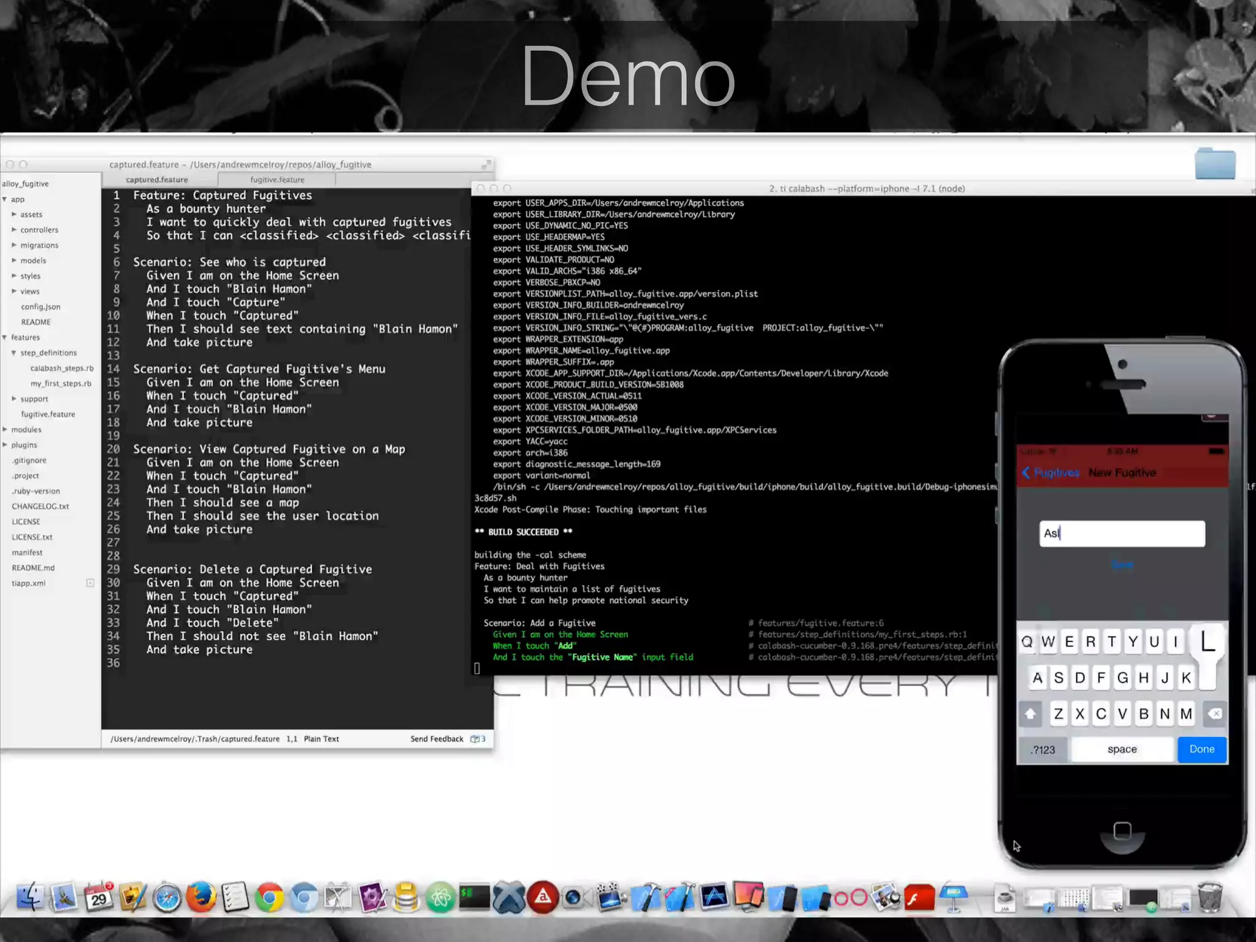Tap the backspace key on iPhone keyboard
Image resolution: width=1256 pixels, height=942 pixels.
[x=1214, y=714]
